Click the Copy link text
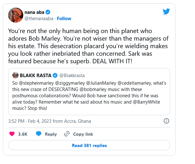195x164 pixels. [x=83, y=134]
